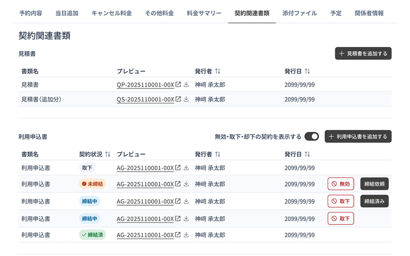The image size is (410, 256).
Task: Open the QS-2025110001-00X preview link
Action: coord(145,99)
